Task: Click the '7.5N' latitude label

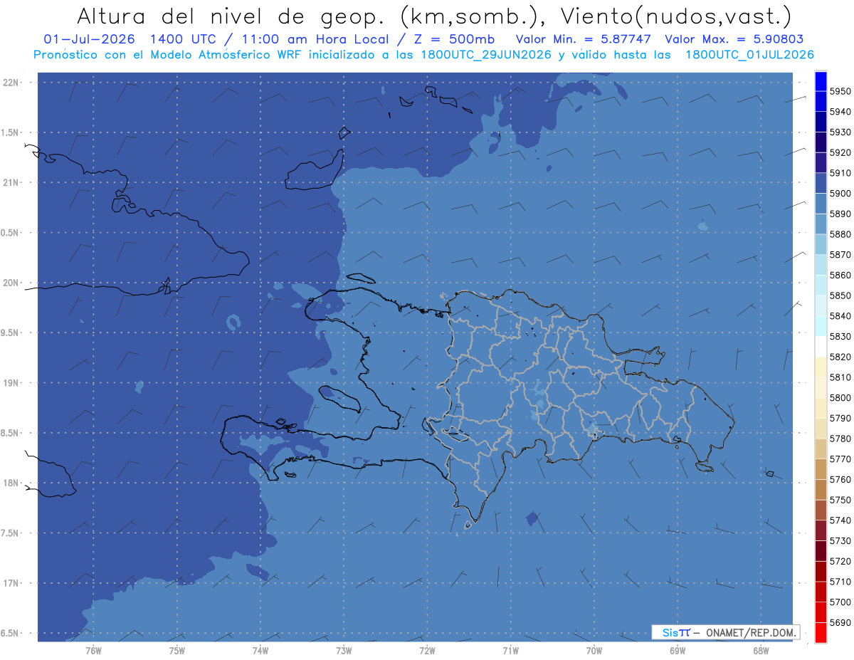Action: 11,533
